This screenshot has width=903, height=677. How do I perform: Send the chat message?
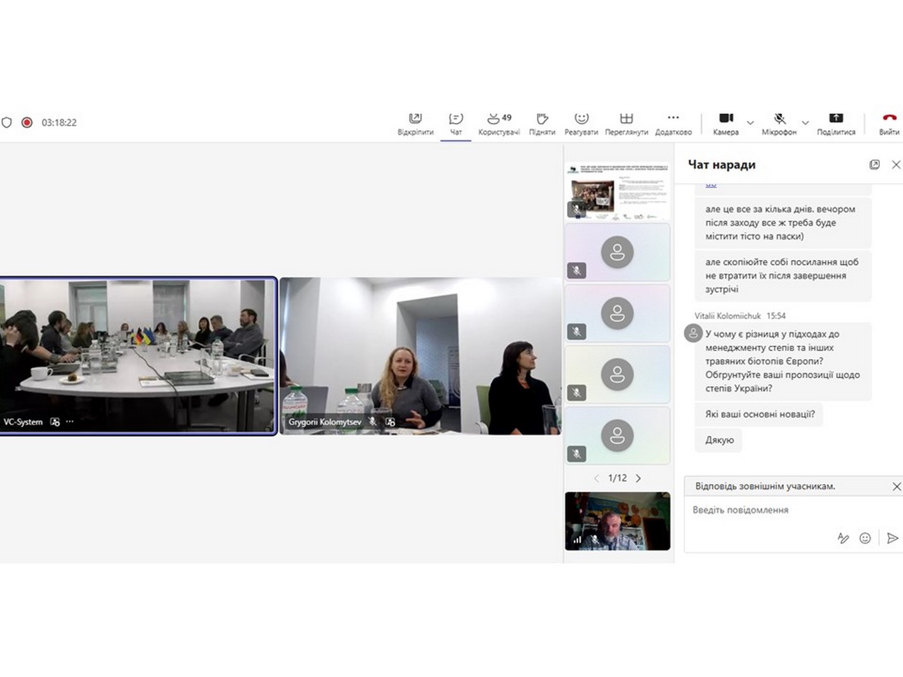pyautogui.click(x=892, y=538)
